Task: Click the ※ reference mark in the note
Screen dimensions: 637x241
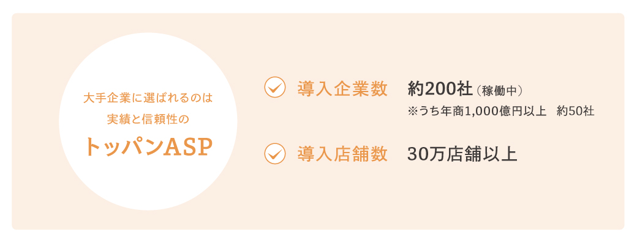Action: (x=412, y=112)
